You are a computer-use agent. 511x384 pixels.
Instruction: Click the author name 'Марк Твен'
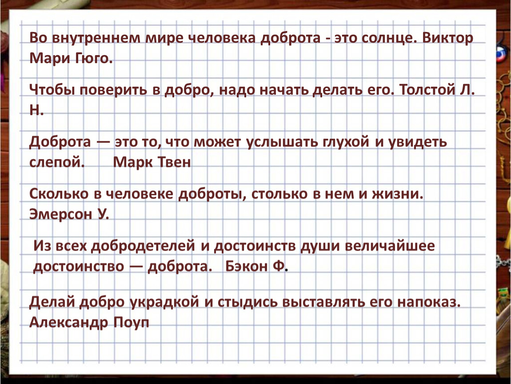click(x=152, y=162)
